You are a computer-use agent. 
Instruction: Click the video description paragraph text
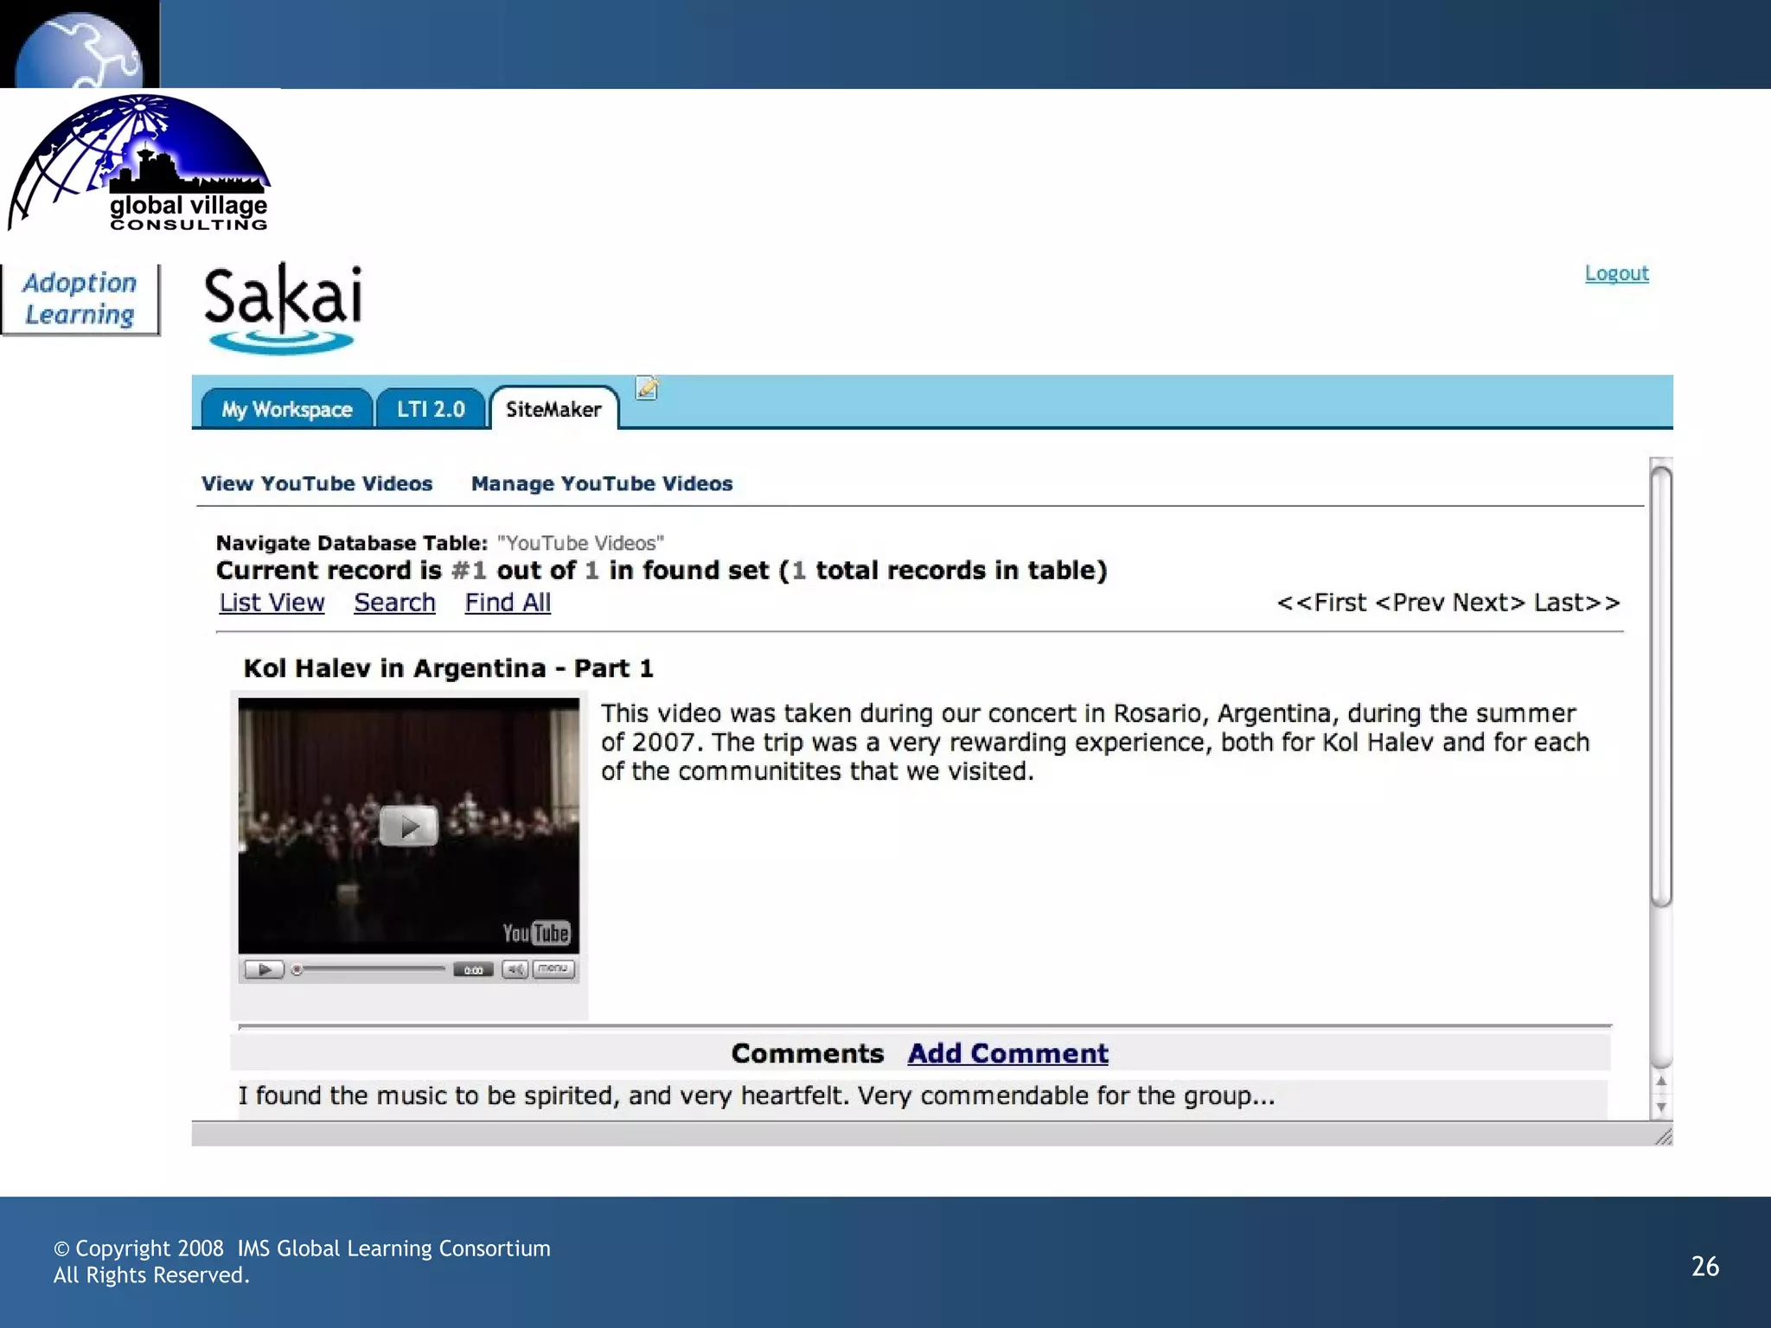click(x=1095, y=742)
